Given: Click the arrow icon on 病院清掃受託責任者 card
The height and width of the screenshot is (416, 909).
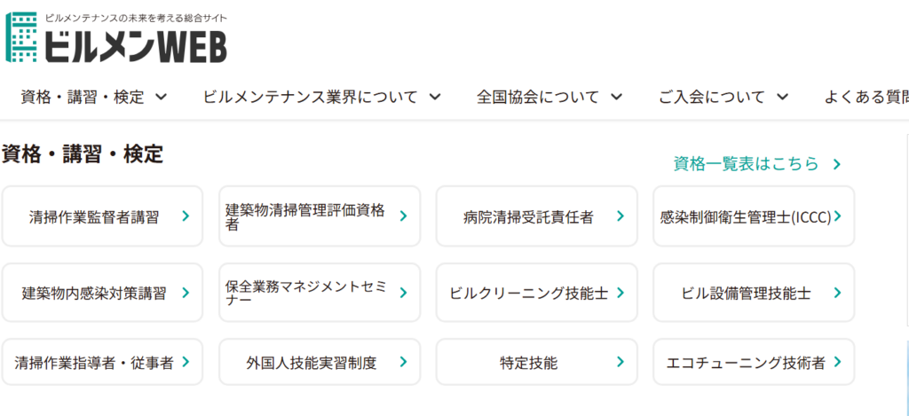Looking at the screenshot, I should (x=620, y=216).
